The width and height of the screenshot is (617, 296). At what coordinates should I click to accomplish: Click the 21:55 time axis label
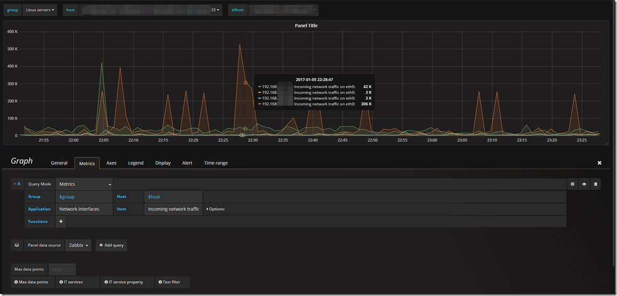coord(44,140)
